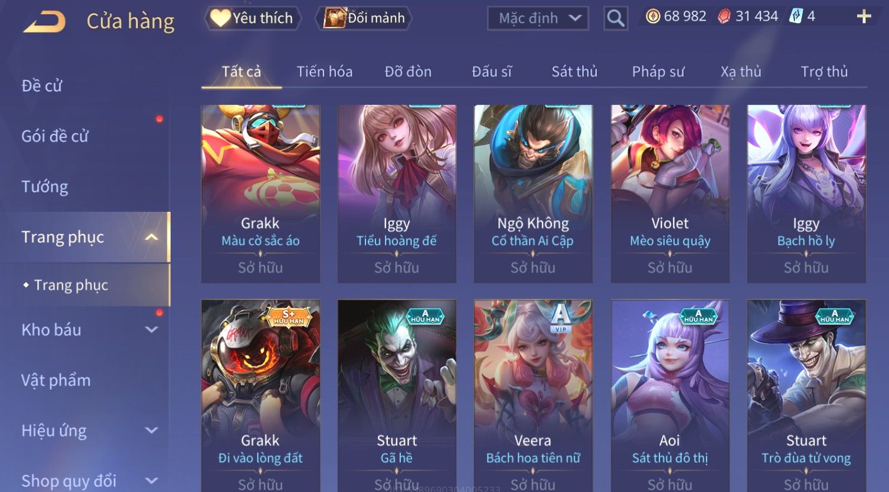Select Veera Bách hoa tiên nữ skin
Image resolution: width=889 pixels, height=492 pixels.
point(533,395)
